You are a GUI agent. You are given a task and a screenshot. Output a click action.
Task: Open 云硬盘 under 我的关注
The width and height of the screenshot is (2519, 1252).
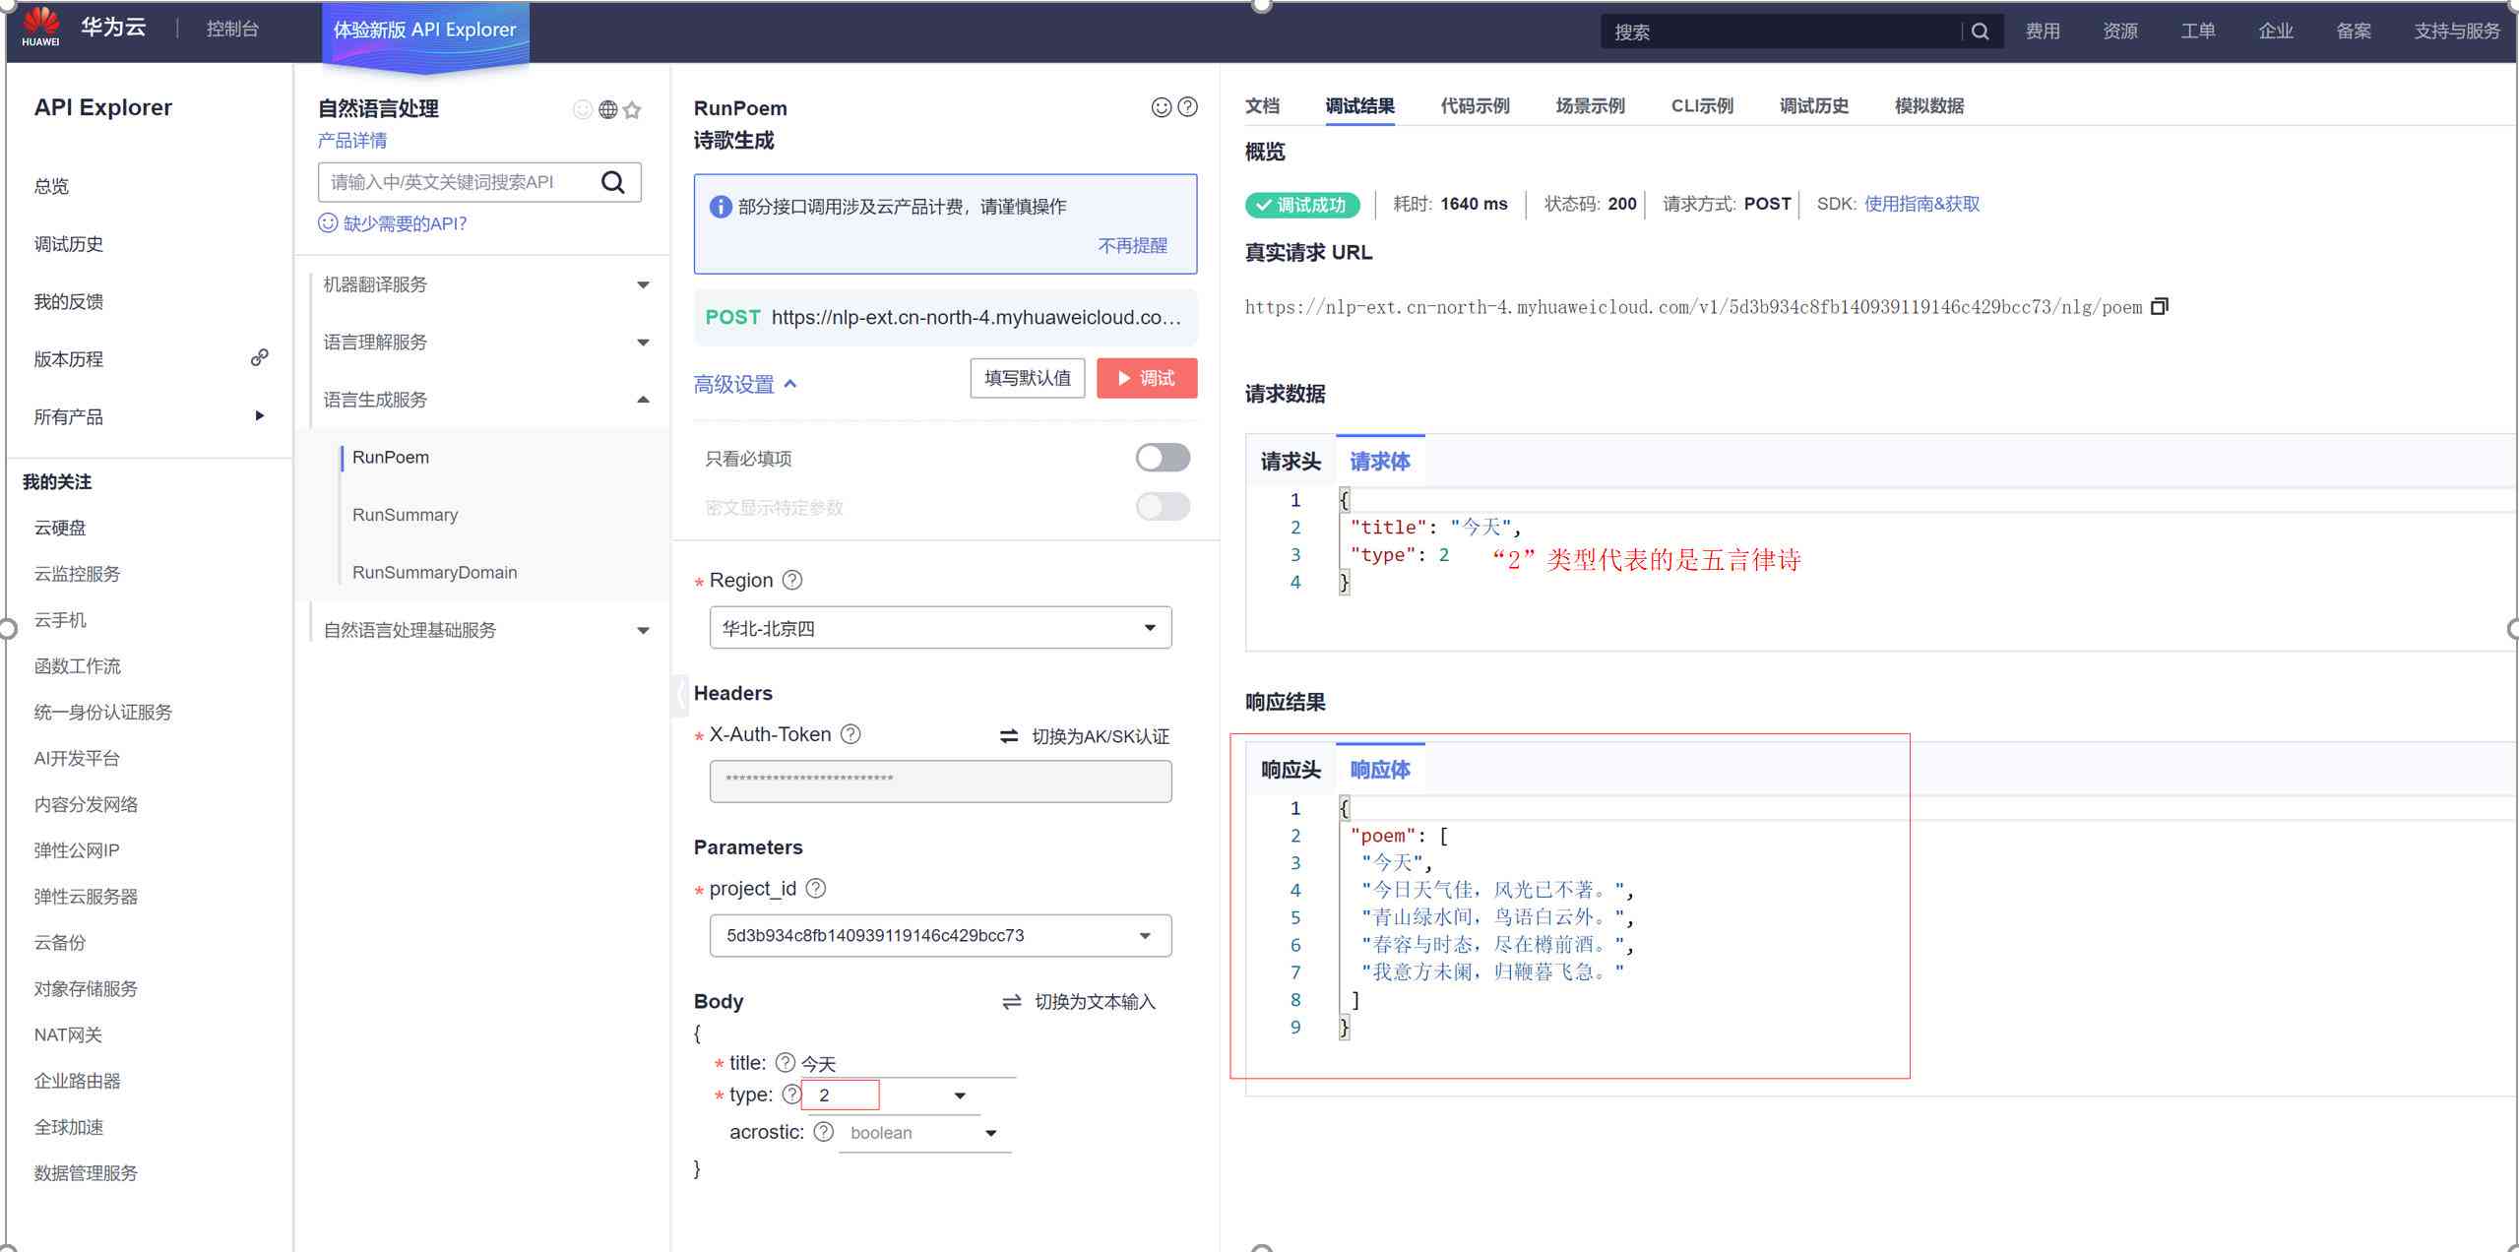(x=59, y=528)
